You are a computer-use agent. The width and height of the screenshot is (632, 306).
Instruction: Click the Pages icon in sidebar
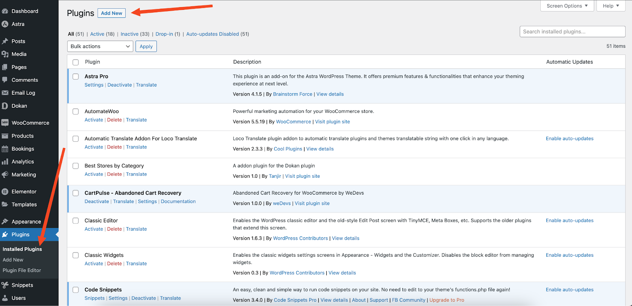(x=5, y=67)
